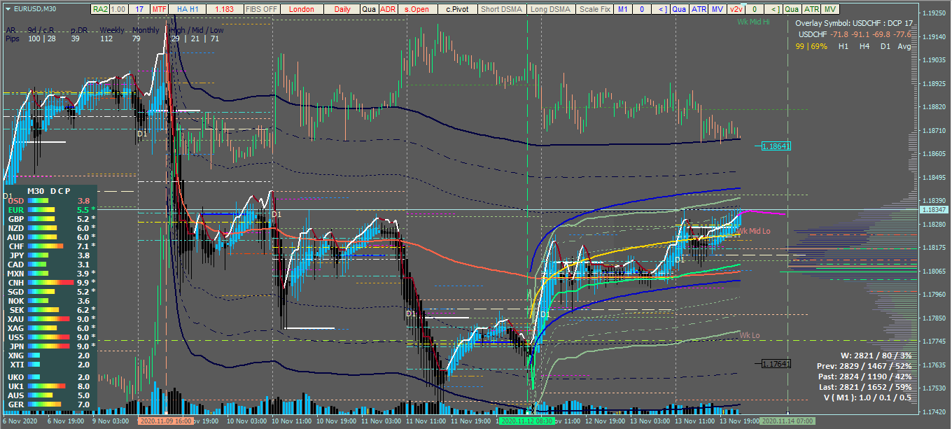This screenshot has height=429, width=952.
Task: Click the Weekly pips header
Action: [112, 30]
